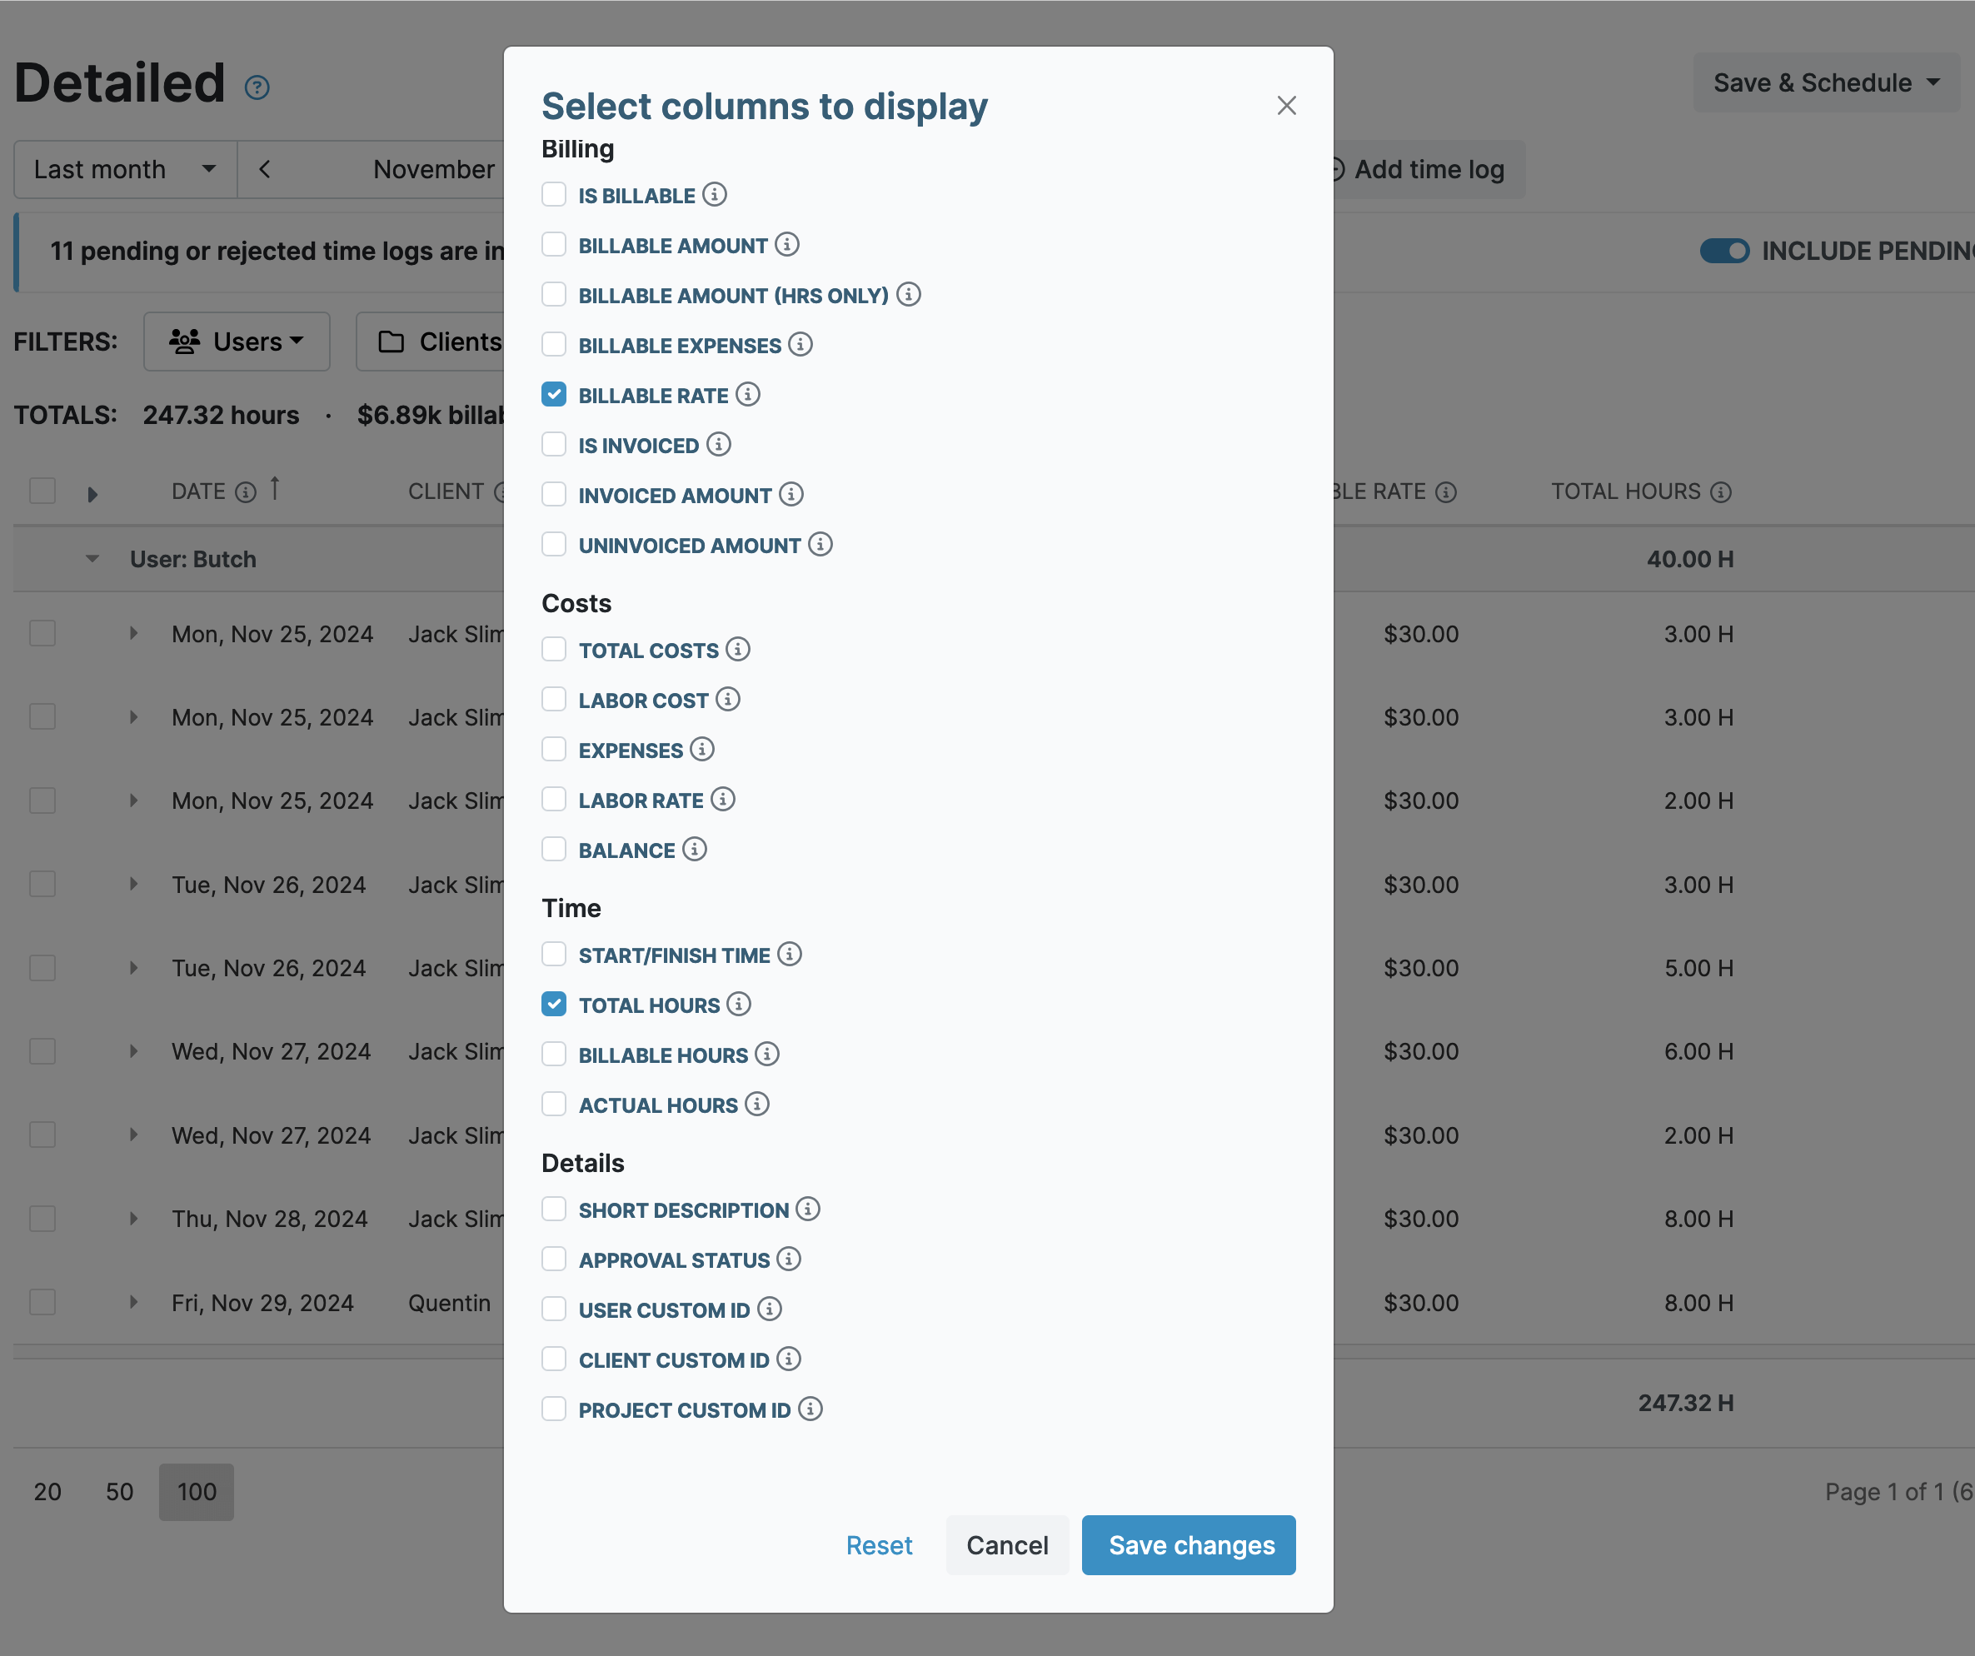Uncheck the Billable Rate checkbox

(x=554, y=394)
